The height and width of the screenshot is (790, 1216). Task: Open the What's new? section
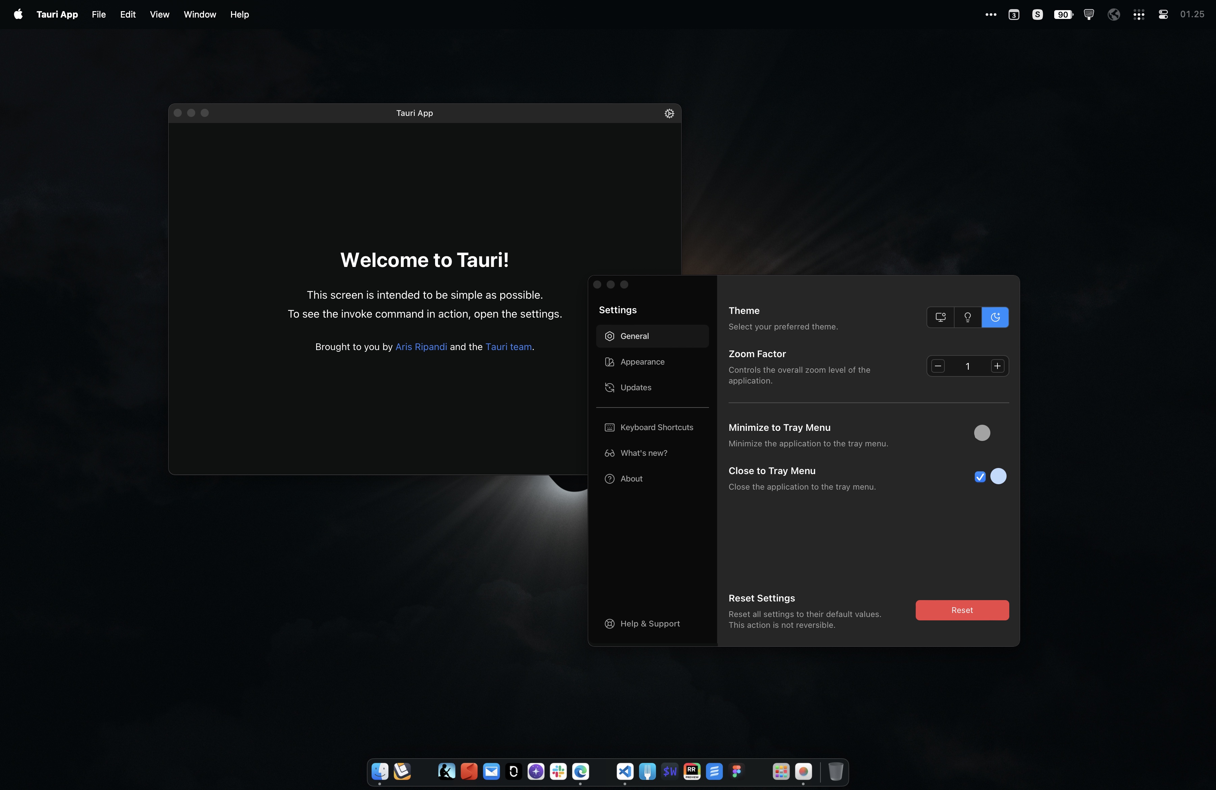coord(643,453)
